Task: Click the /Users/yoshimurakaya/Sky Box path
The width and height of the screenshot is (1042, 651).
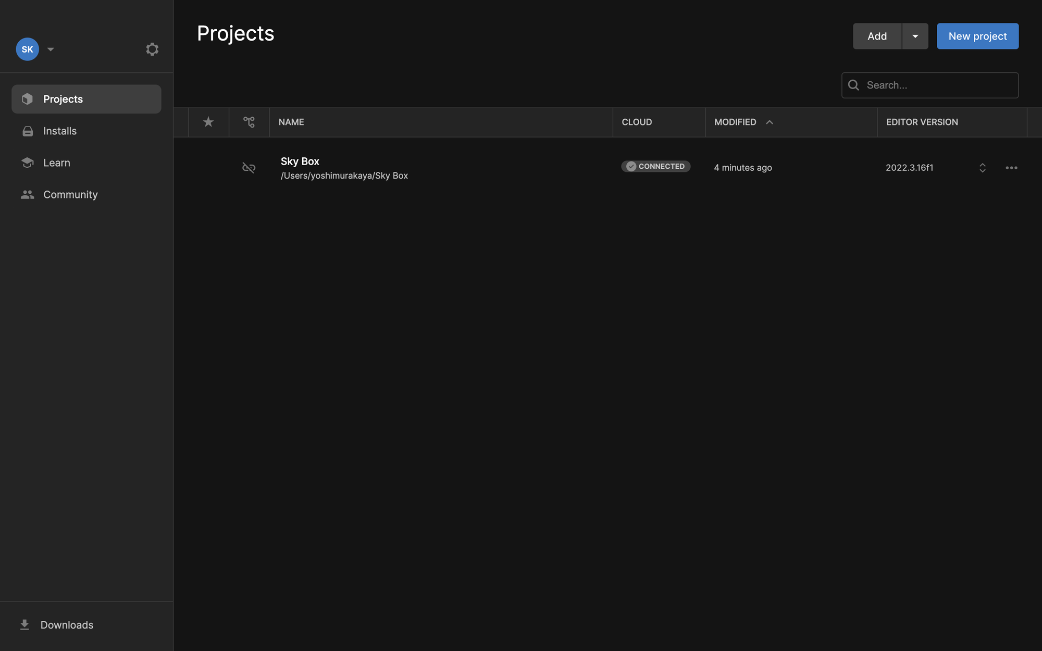Action: [x=344, y=176]
